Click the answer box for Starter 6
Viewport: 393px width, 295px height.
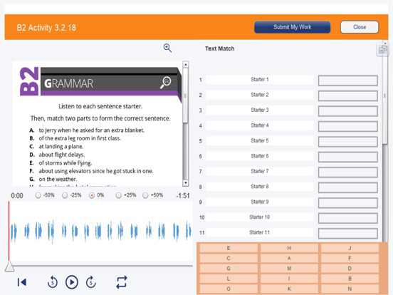coord(348,157)
